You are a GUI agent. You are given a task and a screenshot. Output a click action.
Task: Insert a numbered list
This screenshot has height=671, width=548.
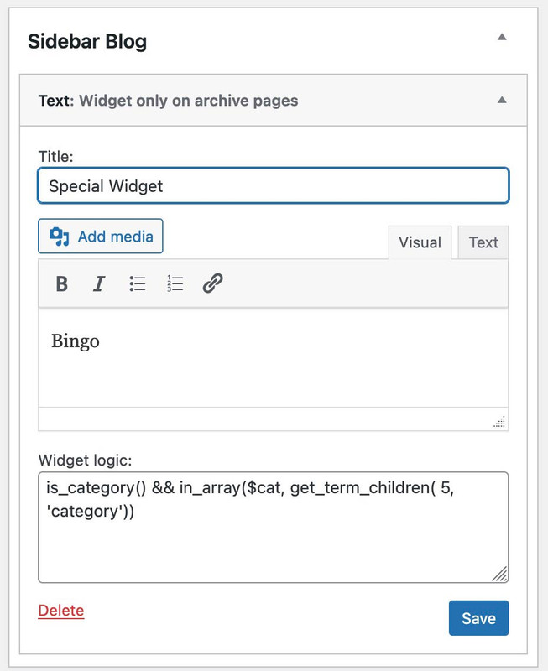(x=175, y=283)
